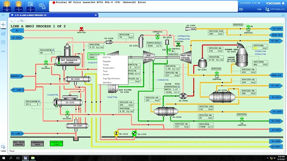
Task: Choose Trend from context menu
Action: tap(105, 71)
